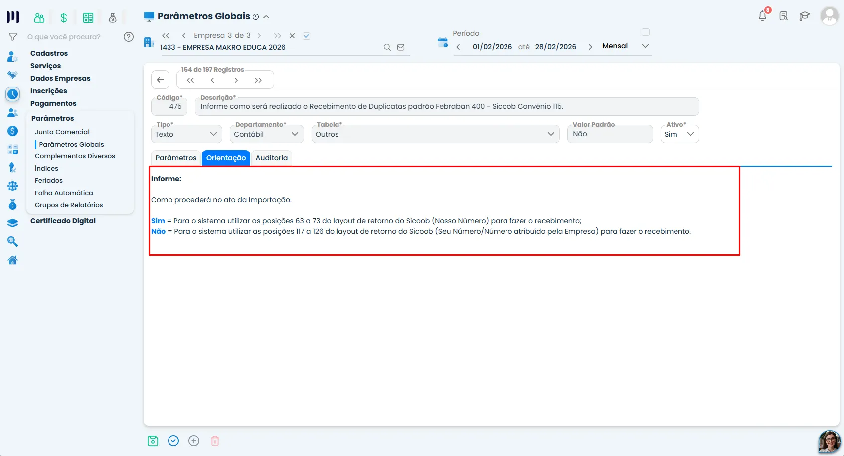Click the Valor Padrão field showing Não
844x456 pixels.
610,134
